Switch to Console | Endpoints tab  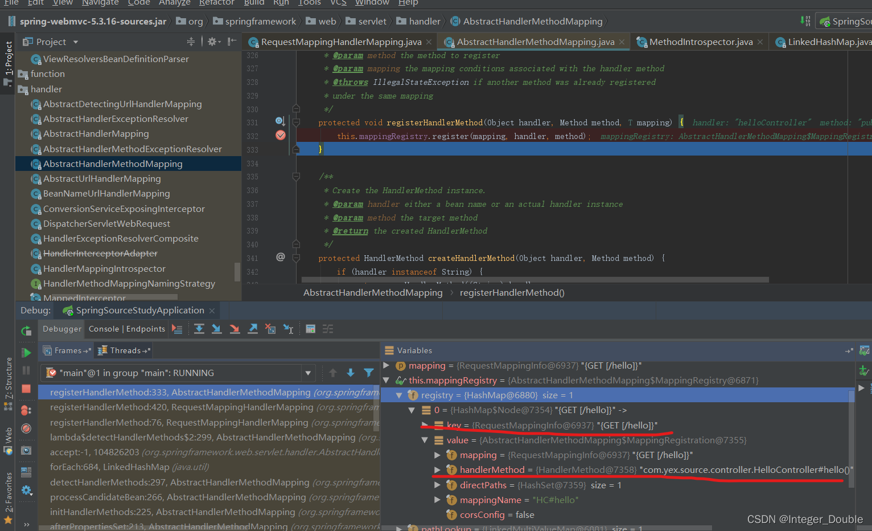pos(127,329)
